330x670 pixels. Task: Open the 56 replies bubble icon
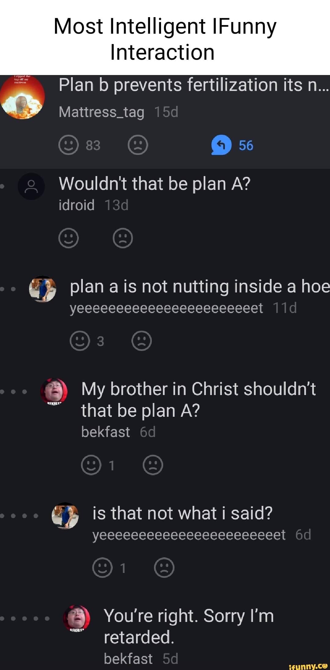point(221,145)
